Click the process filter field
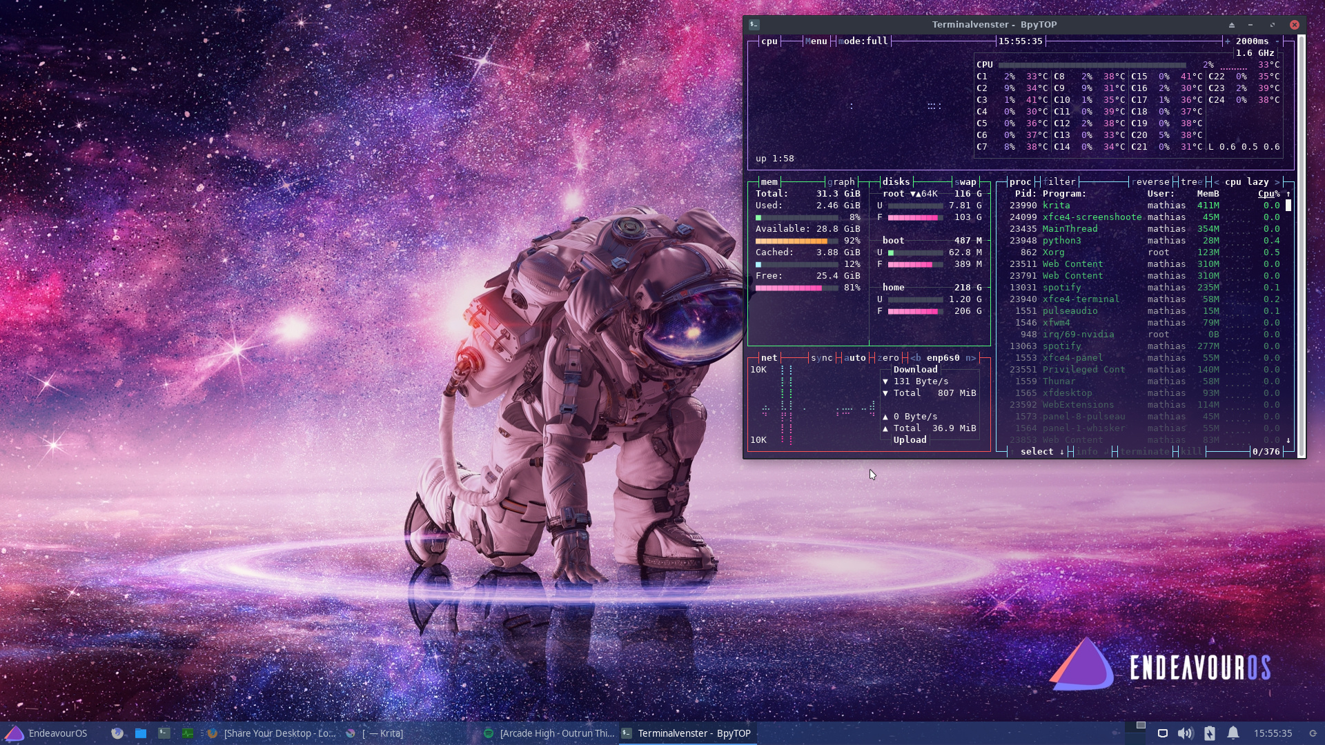Viewport: 1325px width, 745px height. [1059, 182]
